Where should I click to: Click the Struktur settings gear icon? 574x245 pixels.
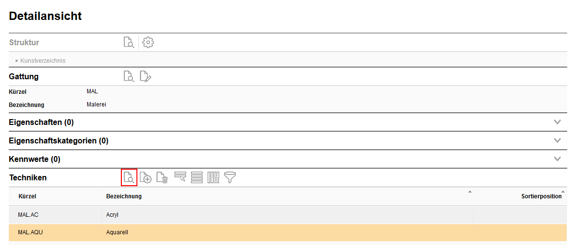[x=148, y=43]
